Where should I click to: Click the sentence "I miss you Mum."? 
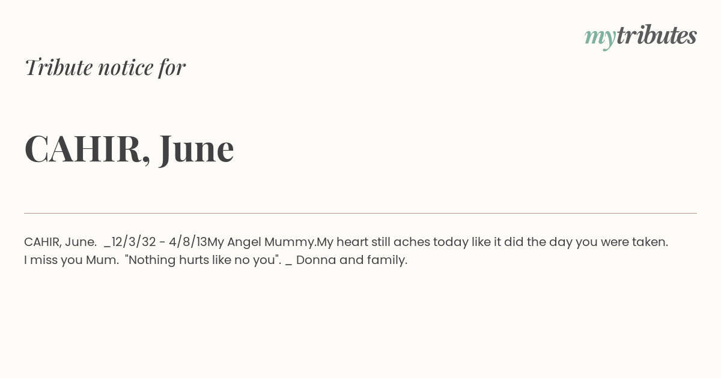(71, 260)
